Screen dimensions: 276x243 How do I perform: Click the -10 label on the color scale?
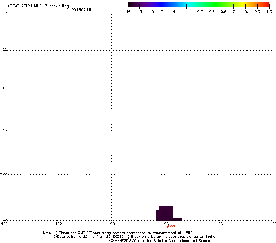click(x=150, y=12)
